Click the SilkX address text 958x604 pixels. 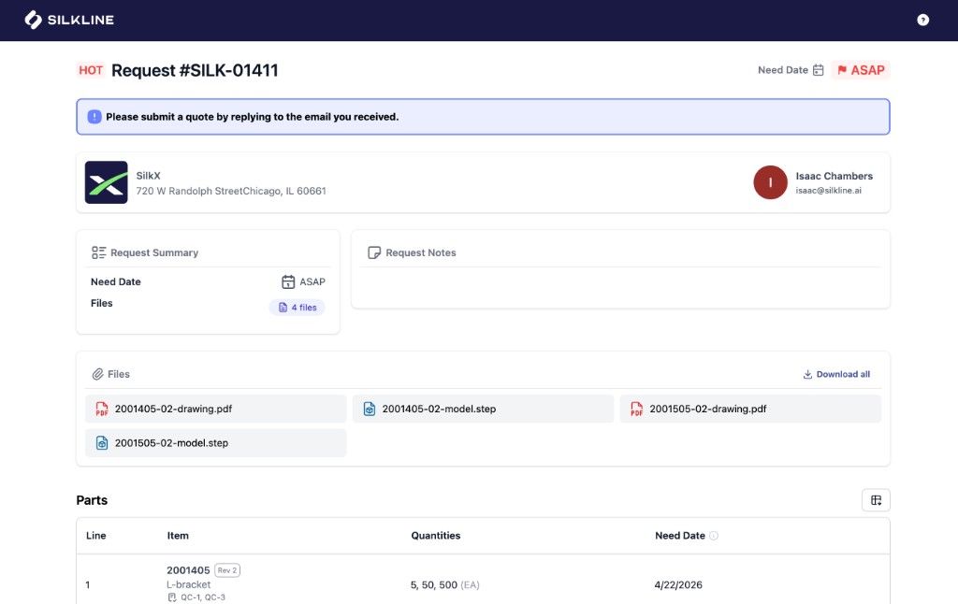[231, 191]
